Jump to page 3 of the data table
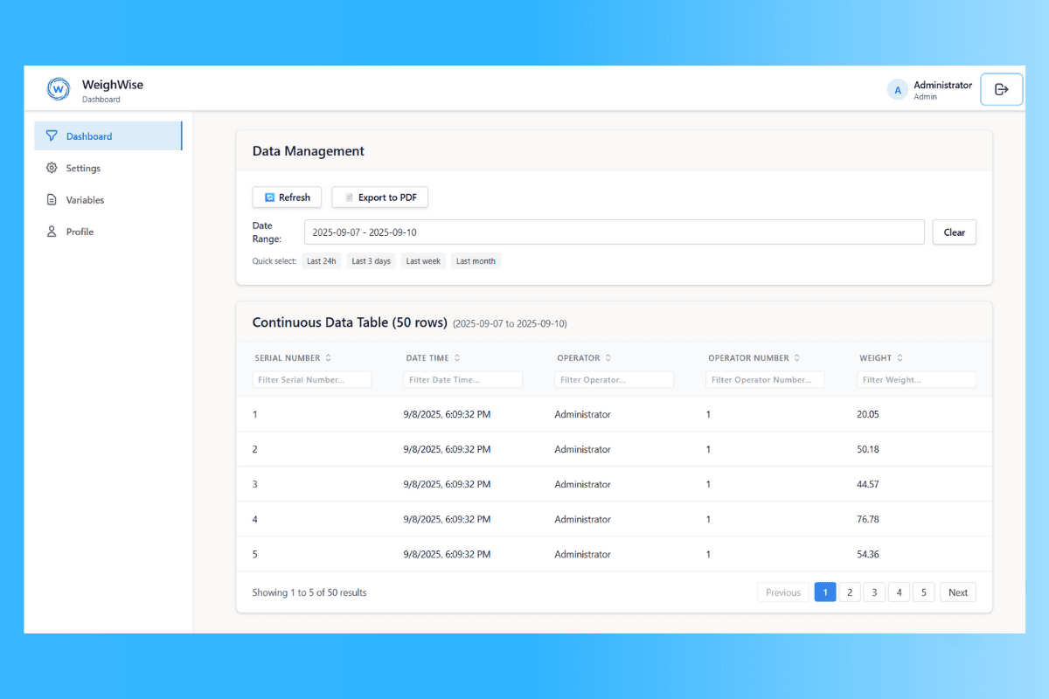Screen dimensions: 1049x699 point(874,592)
